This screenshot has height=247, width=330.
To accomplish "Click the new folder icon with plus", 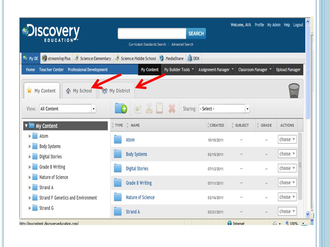I will [121, 108].
